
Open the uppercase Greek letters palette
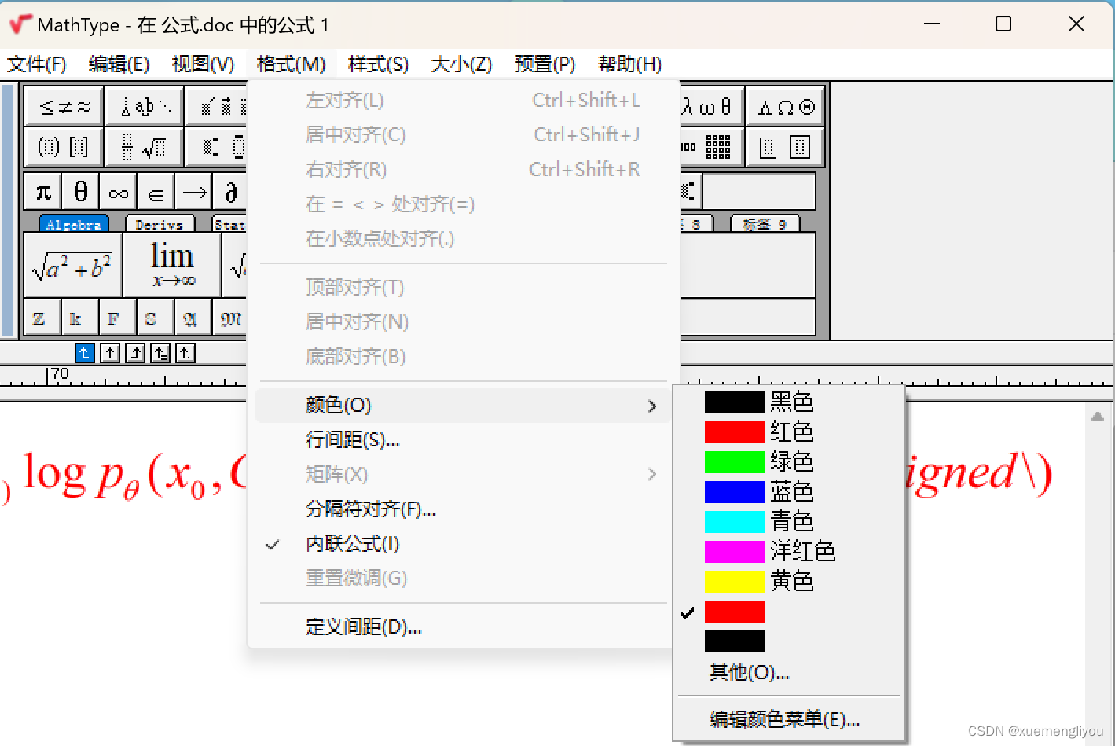[x=785, y=107]
